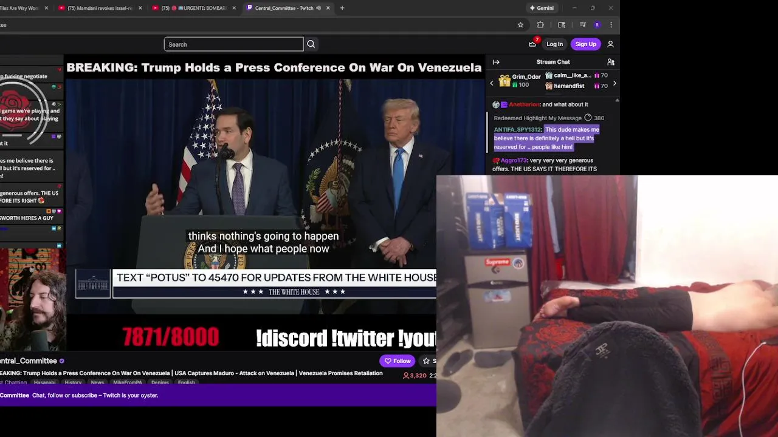Open ANTIFA_SPY1312's username in chat
The height and width of the screenshot is (437, 778).
[517, 129]
